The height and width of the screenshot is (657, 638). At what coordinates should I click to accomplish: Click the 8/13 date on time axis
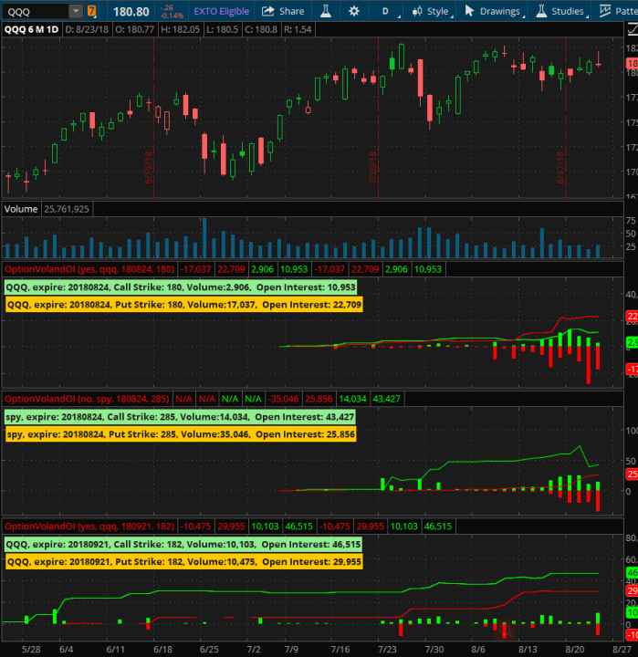(x=528, y=650)
